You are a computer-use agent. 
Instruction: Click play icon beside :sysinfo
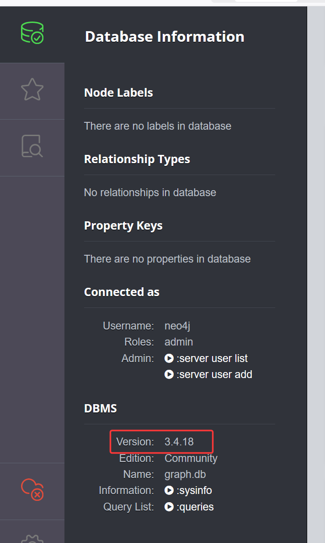pos(169,491)
